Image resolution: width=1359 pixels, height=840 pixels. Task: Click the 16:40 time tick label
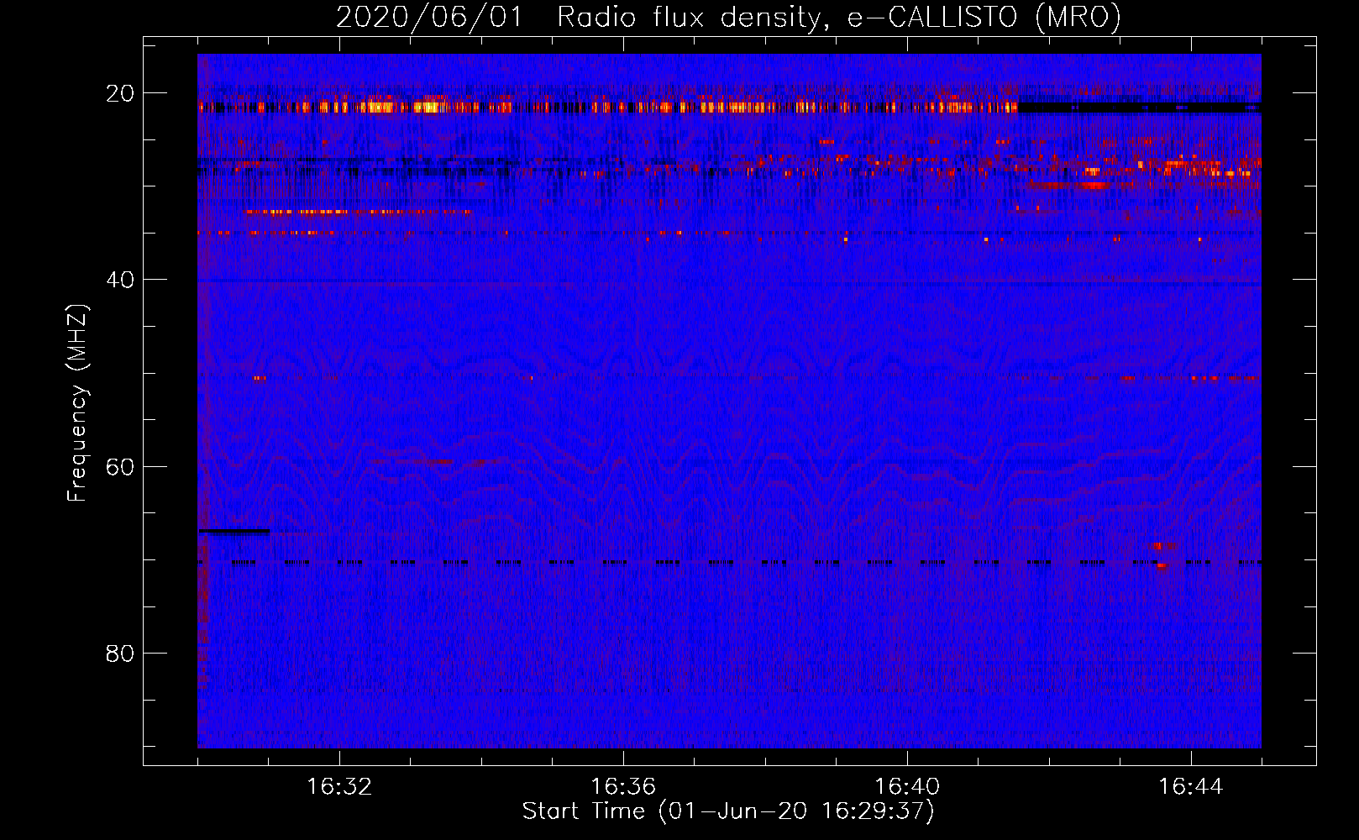pyautogui.click(x=907, y=787)
